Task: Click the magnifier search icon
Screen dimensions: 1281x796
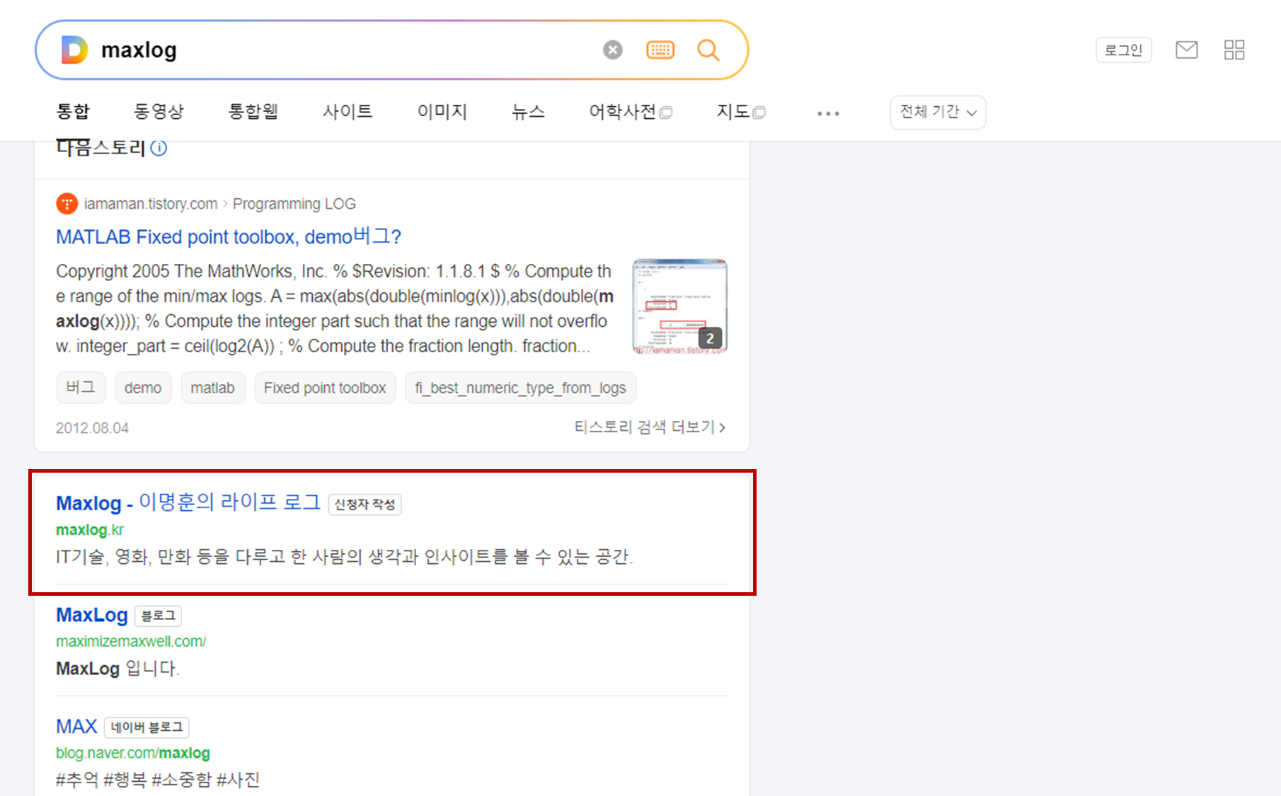Action: coord(708,50)
